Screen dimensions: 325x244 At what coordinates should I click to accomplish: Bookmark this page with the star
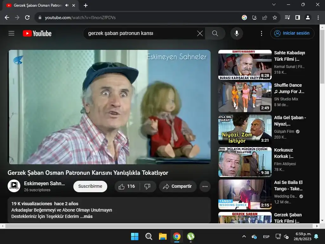point(275,18)
